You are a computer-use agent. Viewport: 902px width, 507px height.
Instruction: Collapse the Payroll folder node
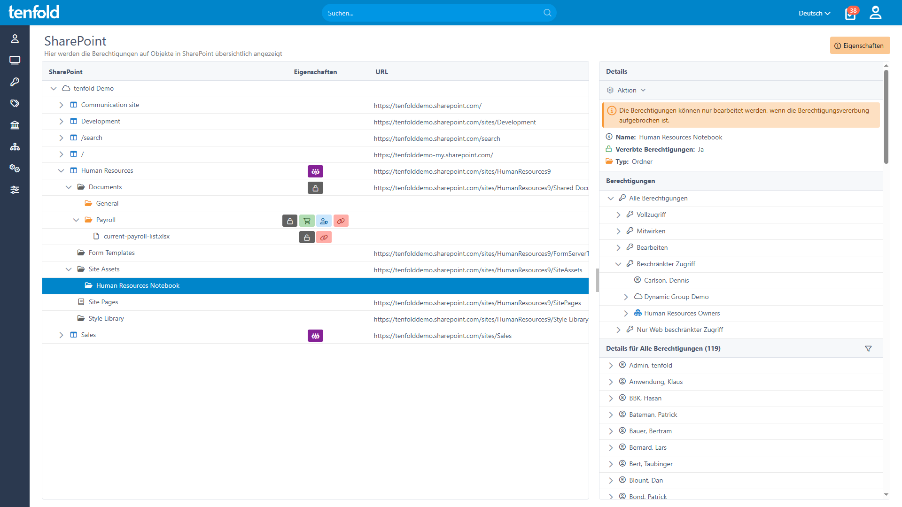tap(76, 220)
